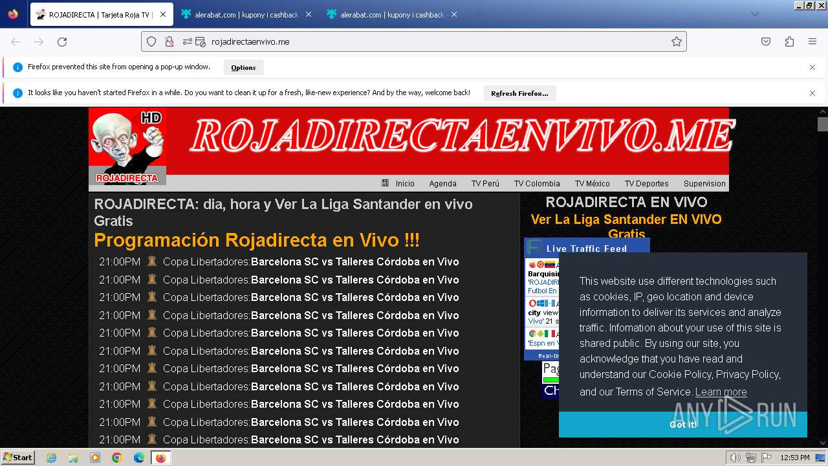Click the Firefox taskbar button
The height and width of the screenshot is (466, 828).
click(160, 458)
